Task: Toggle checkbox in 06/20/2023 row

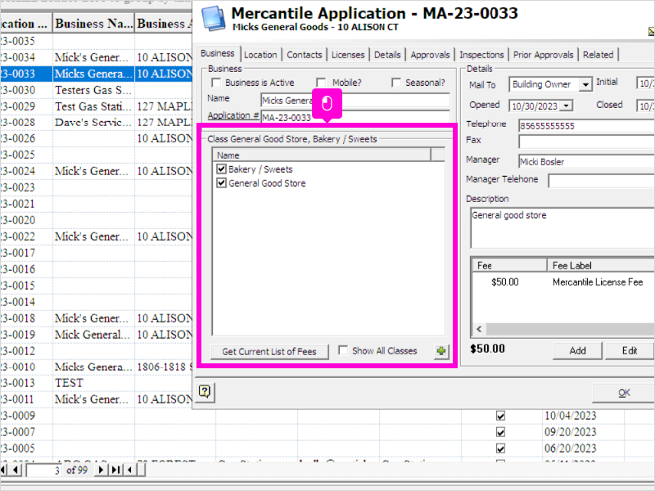Action: [500, 448]
